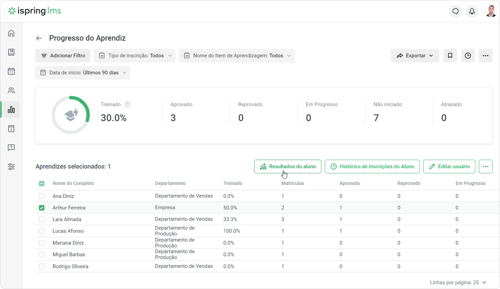Click the notifications bell icon
Image resolution: width=500 pixels, height=289 pixels.
coord(472,11)
